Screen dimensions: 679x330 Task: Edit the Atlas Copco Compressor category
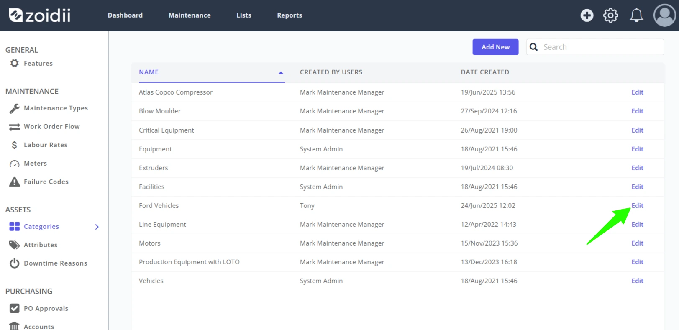(x=637, y=92)
